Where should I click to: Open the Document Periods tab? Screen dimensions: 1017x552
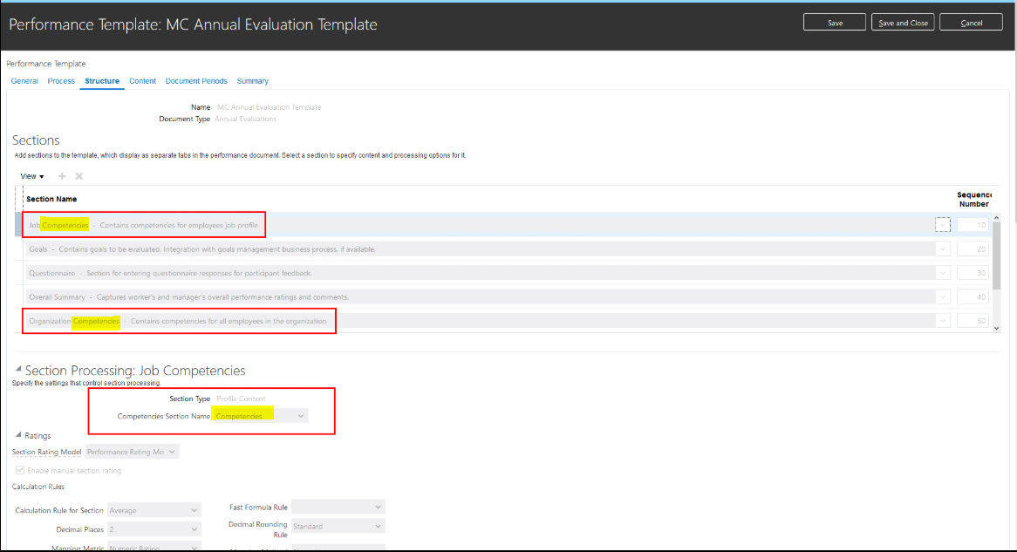(x=196, y=81)
